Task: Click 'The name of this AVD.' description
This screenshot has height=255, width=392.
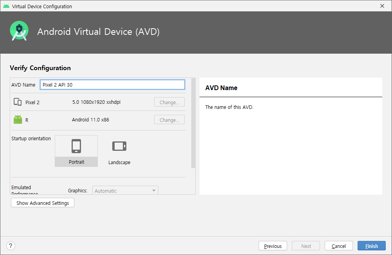Action: tap(229, 107)
